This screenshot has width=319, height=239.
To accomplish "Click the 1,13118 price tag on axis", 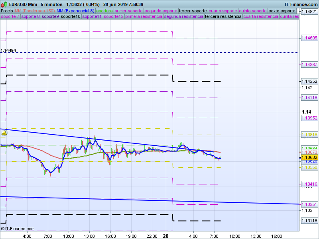I will [x=308, y=221].
